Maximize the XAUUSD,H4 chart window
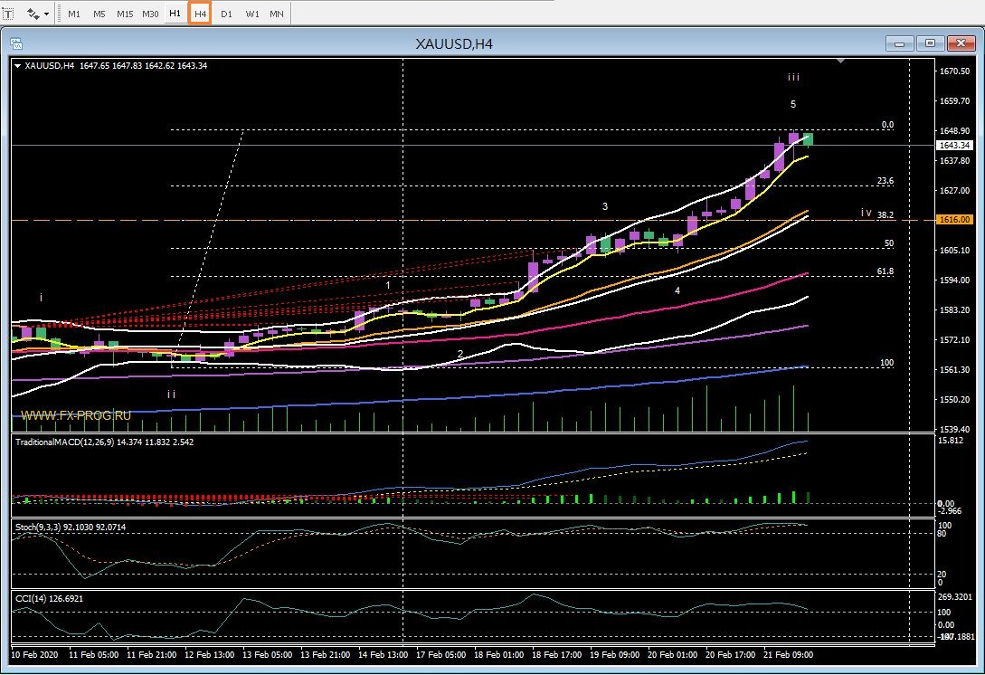985x675 pixels. pyautogui.click(x=931, y=43)
